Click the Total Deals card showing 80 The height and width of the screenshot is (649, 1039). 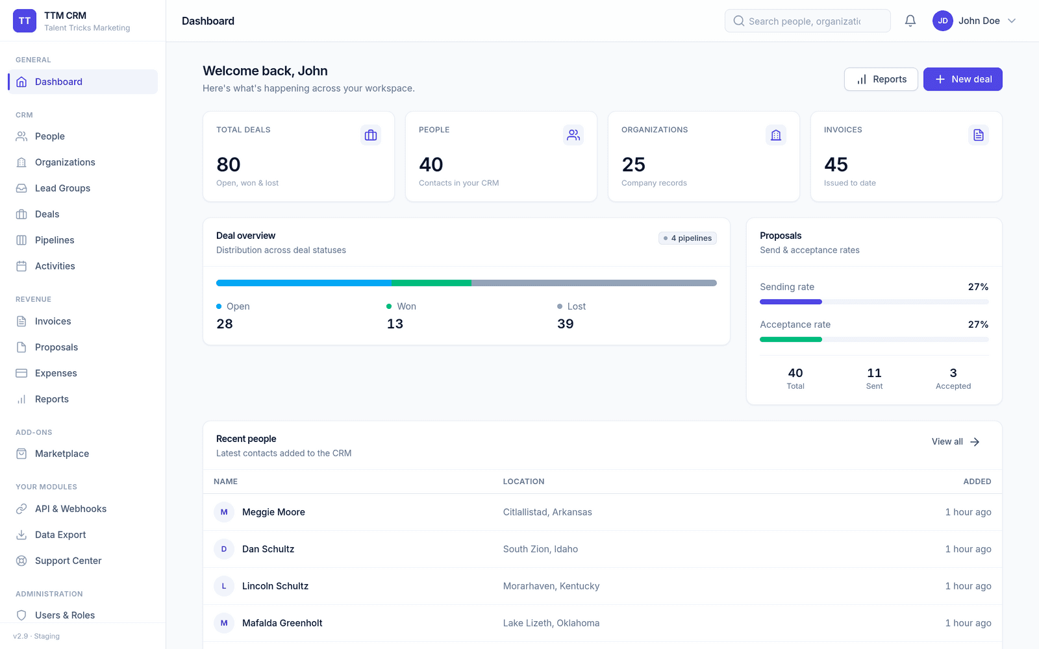click(299, 156)
